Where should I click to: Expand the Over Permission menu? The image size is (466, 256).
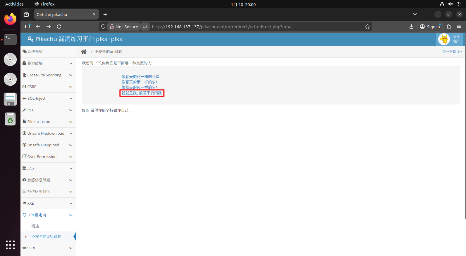point(48,157)
